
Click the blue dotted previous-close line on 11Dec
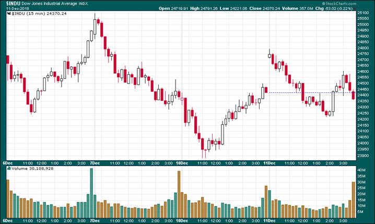point(312,92)
